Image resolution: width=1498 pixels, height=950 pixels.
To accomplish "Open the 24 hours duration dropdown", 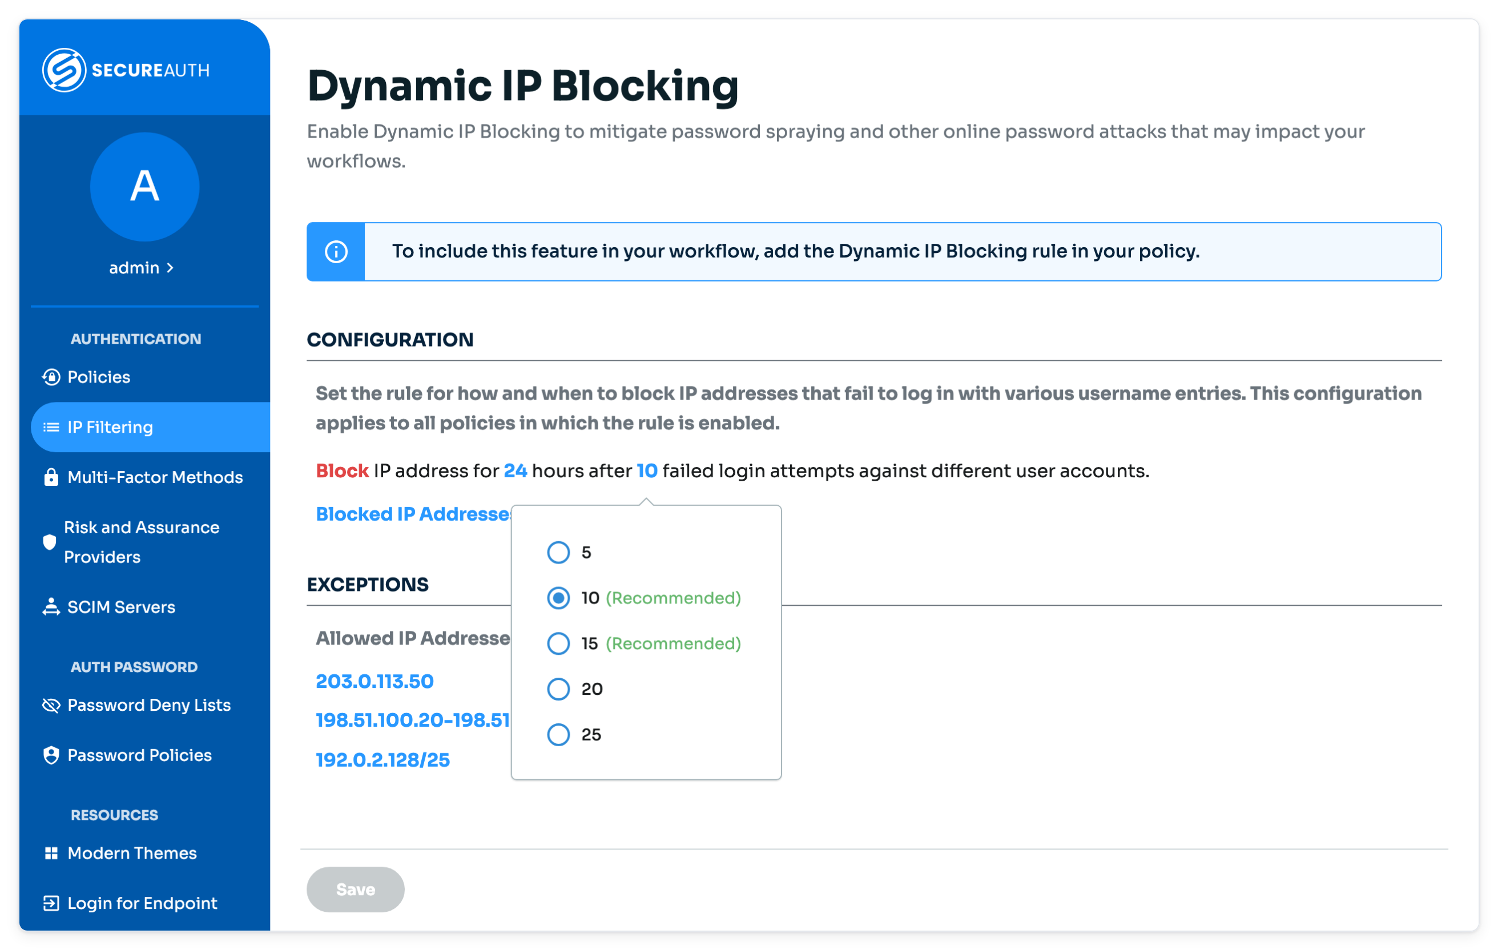I will point(515,471).
